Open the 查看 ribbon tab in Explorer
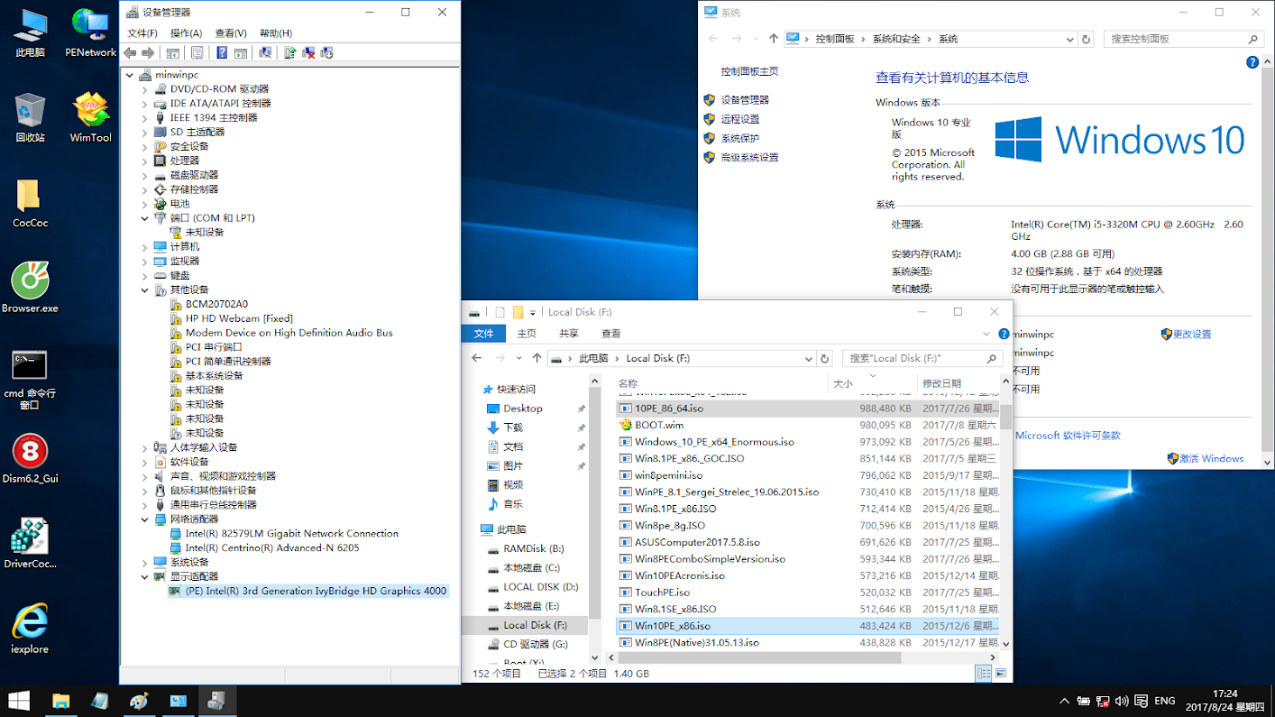The width and height of the screenshot is (1275, 717). (x=610, y=334)
